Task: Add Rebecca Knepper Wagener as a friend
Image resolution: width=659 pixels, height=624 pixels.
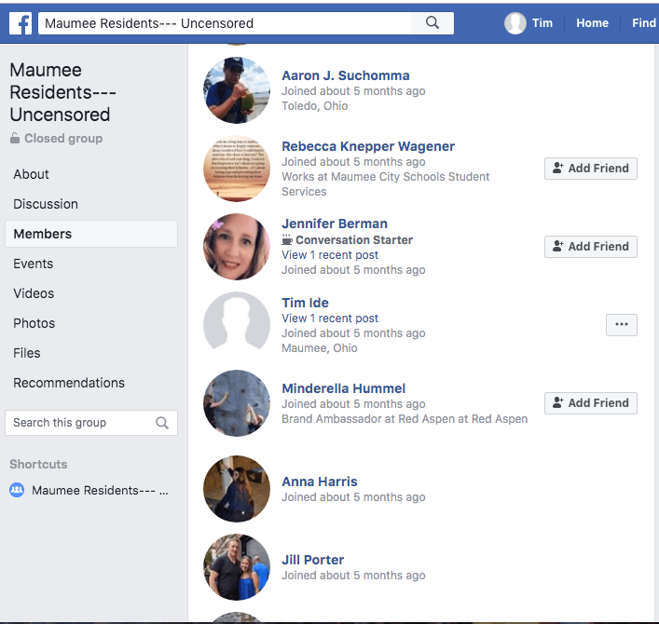Action: click(x=591, y=169)
